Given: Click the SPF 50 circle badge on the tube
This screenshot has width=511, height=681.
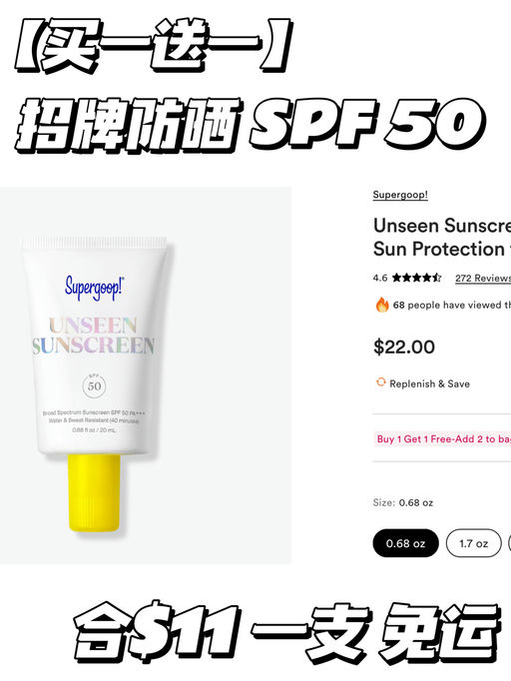Looking at the screenshot, I should [94, 385].
